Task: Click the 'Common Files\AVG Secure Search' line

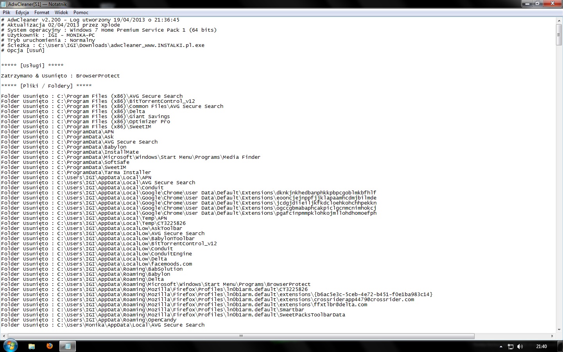Action: pos(112,106)
